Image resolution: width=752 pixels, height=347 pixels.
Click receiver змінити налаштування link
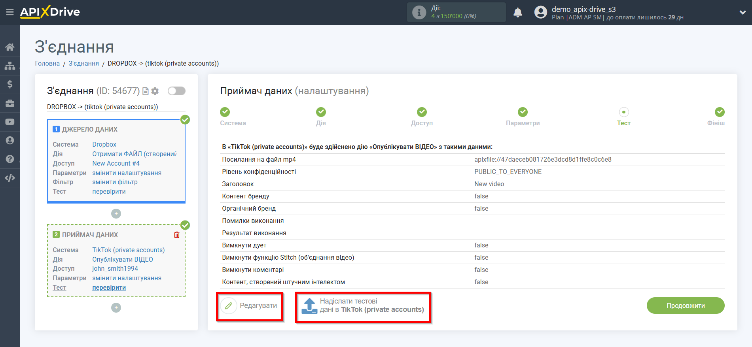pos(127,278)
